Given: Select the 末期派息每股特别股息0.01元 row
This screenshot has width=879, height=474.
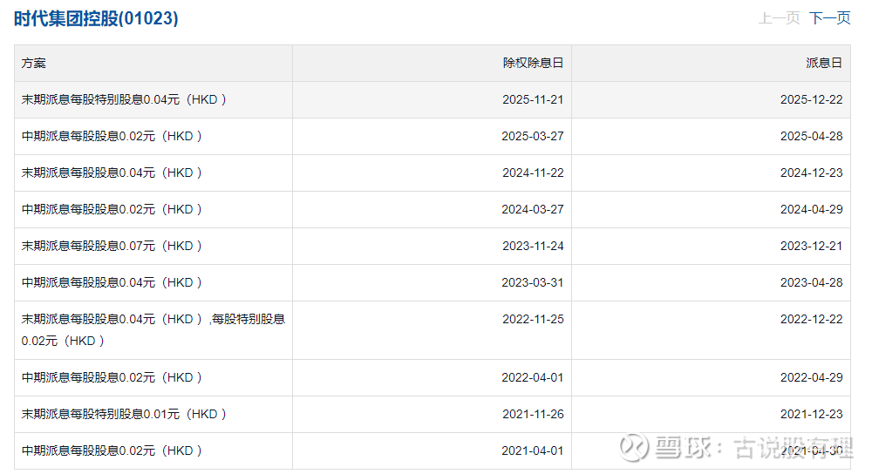Looking at the screenshot, I should [x=124, y=415].
